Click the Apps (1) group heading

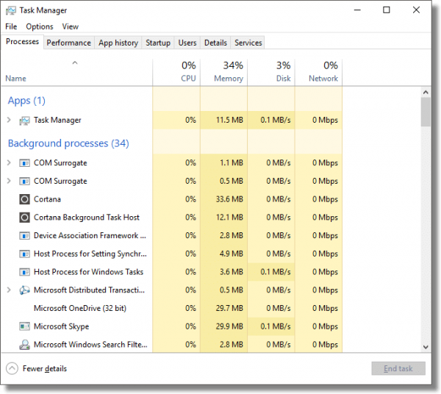[26, 101]
